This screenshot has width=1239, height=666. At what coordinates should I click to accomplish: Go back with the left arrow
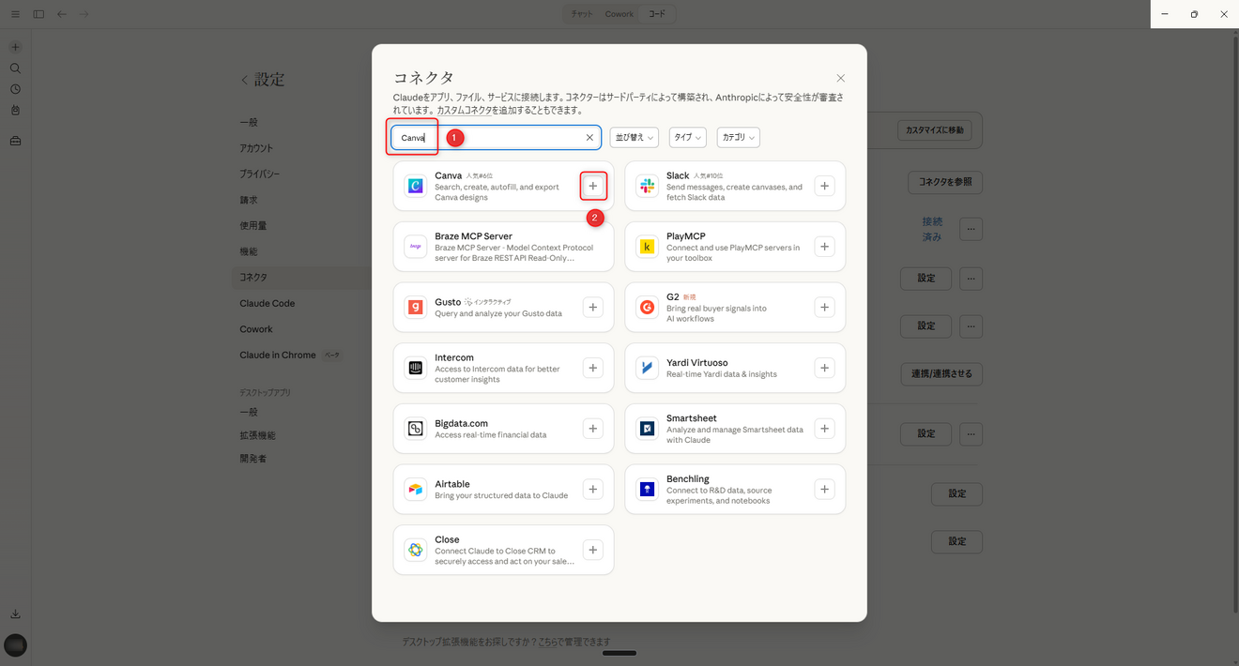(62, 14)
